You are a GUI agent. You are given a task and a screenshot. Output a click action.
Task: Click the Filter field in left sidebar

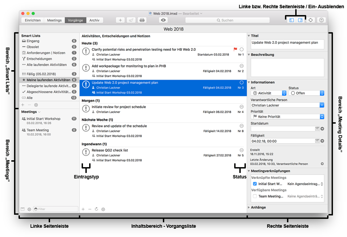(x=56, y=209)
